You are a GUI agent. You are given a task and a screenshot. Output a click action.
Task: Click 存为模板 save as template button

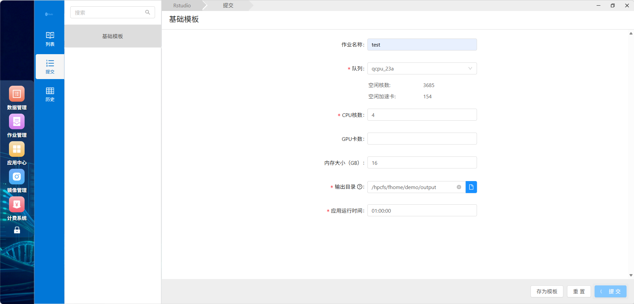tap(547, 291)
